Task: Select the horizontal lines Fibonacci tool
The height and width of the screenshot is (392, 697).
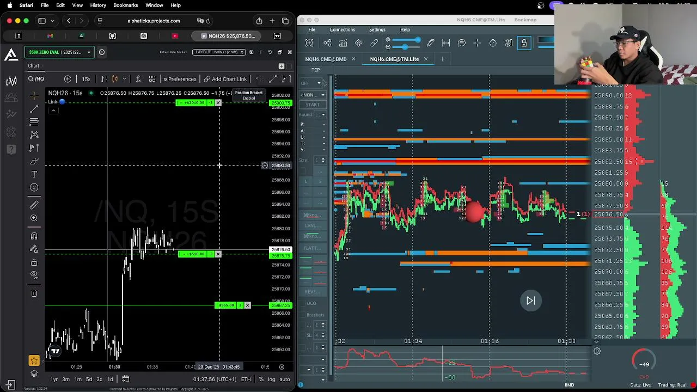Action: click(34, 121)
